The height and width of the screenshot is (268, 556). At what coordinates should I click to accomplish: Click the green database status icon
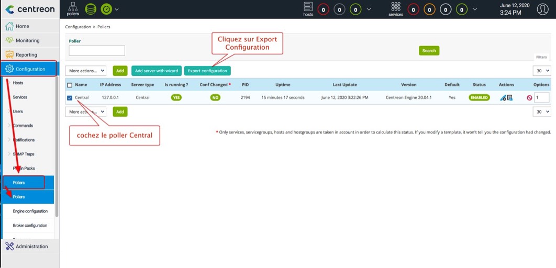(91, 9)
